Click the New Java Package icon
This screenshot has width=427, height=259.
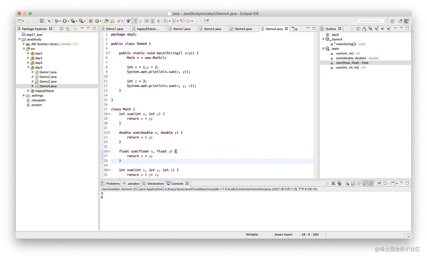tap(91, 21)
